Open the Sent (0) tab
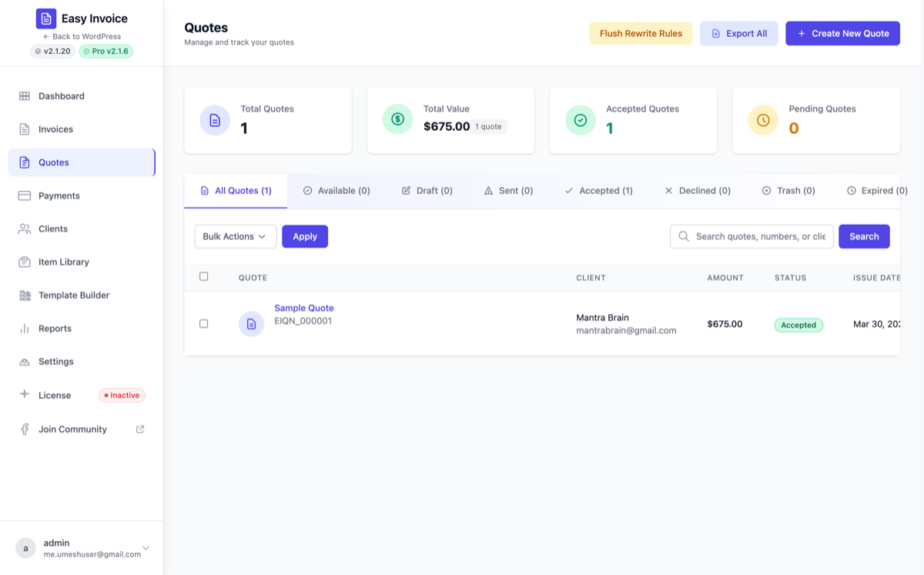 (508, 191)
